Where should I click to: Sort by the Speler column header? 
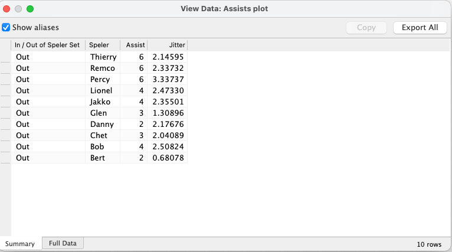click(102, 45)
